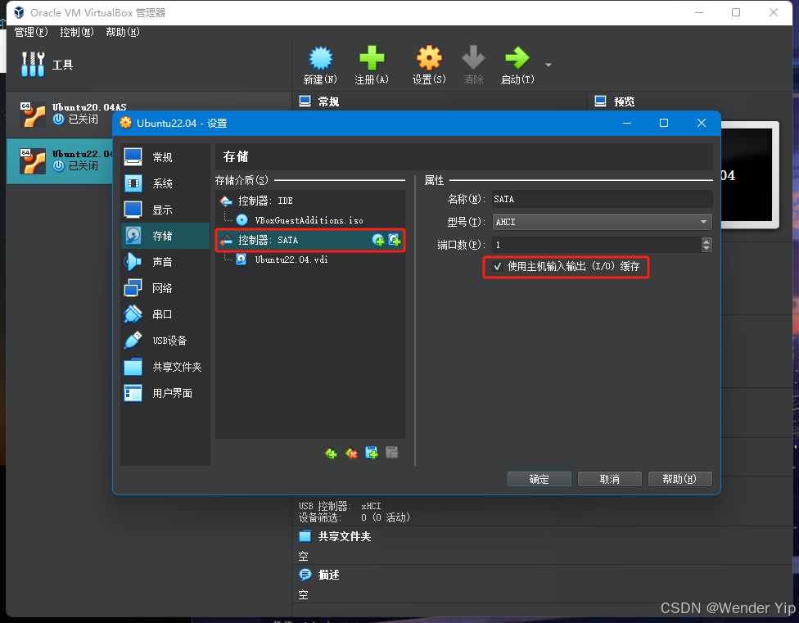This screenshot has height=623, width=799.
Task: Open the 型号(T) AHCI dropdown
Action: point(603,222)
